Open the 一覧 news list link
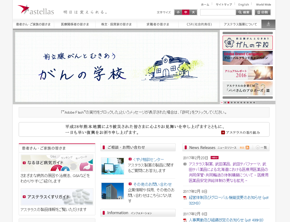 click(263, 148)
